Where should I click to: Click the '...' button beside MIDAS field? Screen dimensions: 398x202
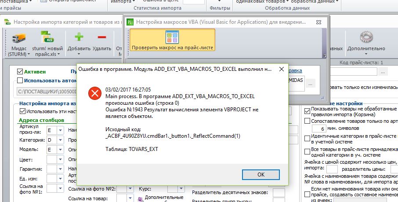point(311,83)
